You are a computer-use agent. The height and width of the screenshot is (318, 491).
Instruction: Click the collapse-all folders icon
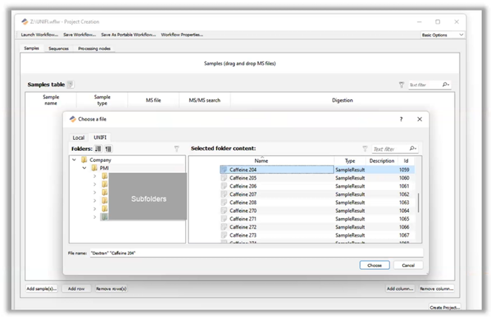(108, 149)
